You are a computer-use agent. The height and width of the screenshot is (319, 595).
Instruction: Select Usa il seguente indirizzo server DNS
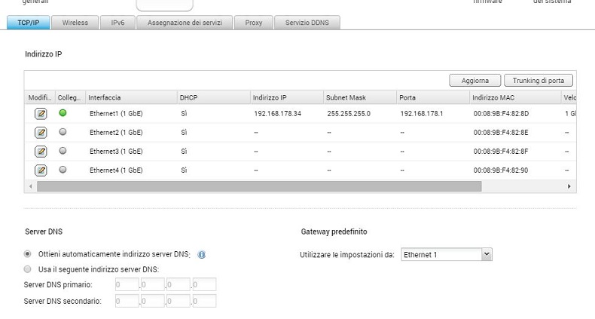tap(28, 269)
